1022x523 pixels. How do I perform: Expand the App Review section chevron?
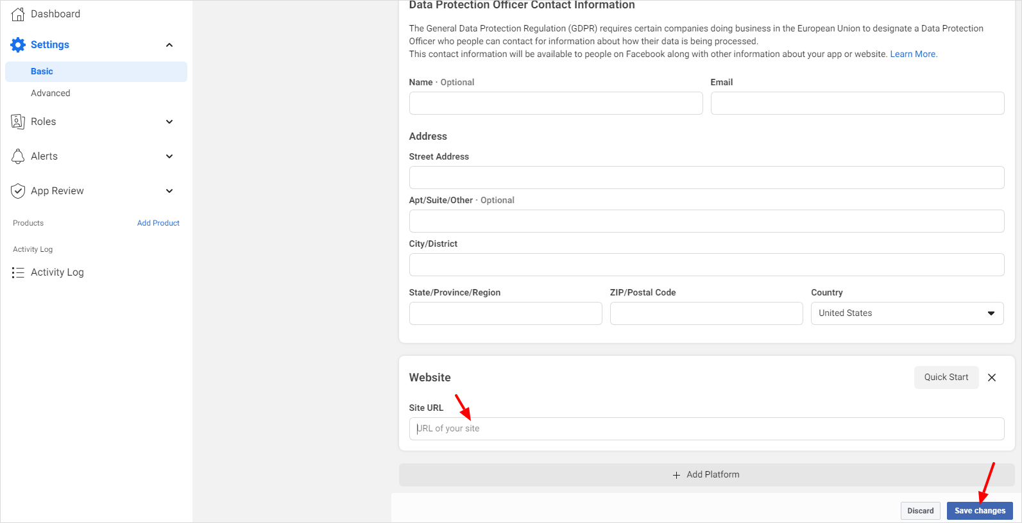click(169, 191)
